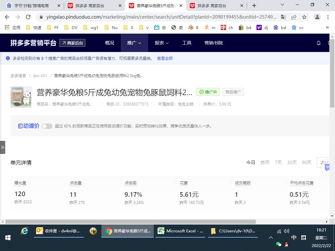Open the dj Yahoo bookmark
The image size is (335, 251).
coord(262,27)
